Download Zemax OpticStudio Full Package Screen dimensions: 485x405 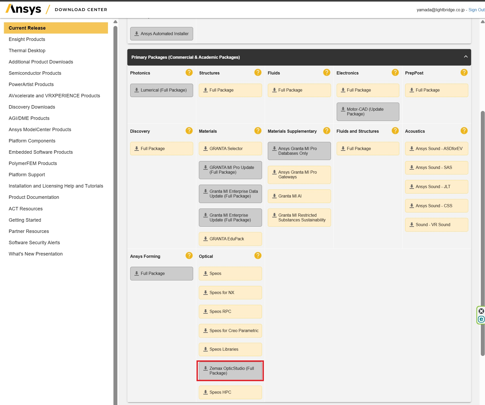click(230, 371)
